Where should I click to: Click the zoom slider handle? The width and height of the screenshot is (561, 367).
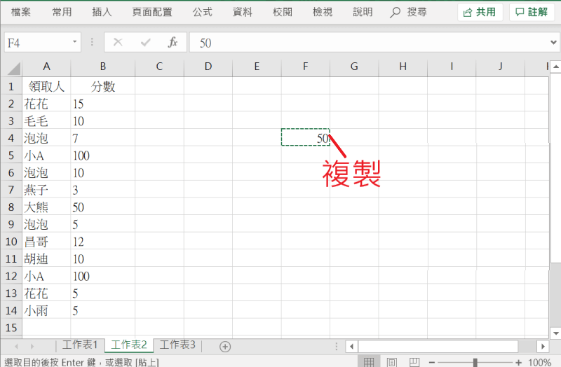475,362
